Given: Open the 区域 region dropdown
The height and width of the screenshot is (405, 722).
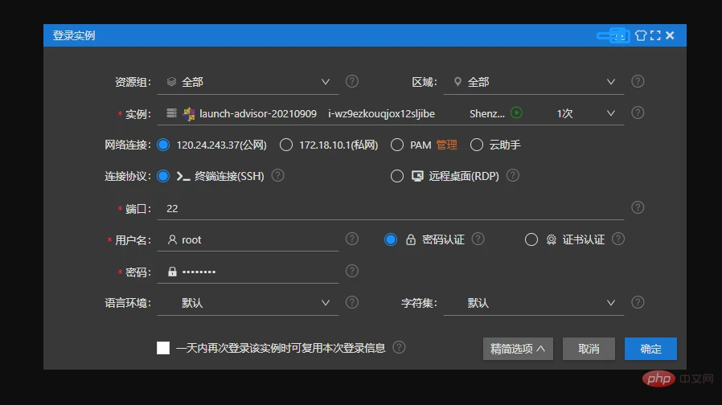Looking at the screenshot, I should tap(534, 82).
